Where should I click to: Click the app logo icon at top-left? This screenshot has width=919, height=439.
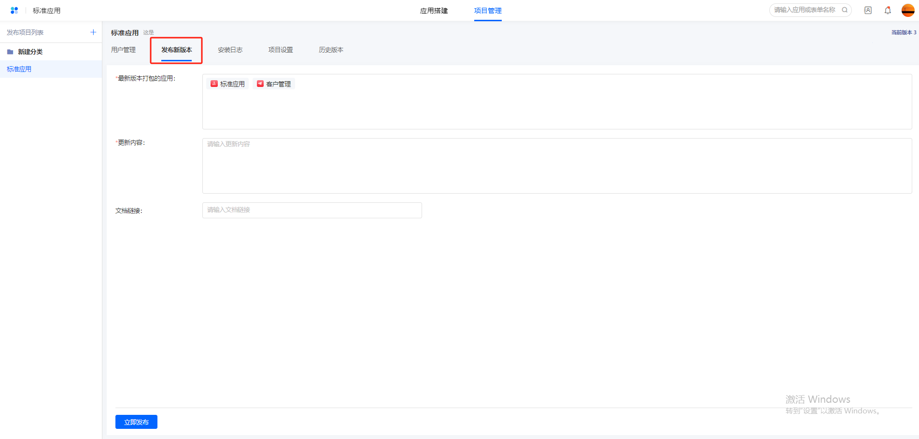(14, 10)
